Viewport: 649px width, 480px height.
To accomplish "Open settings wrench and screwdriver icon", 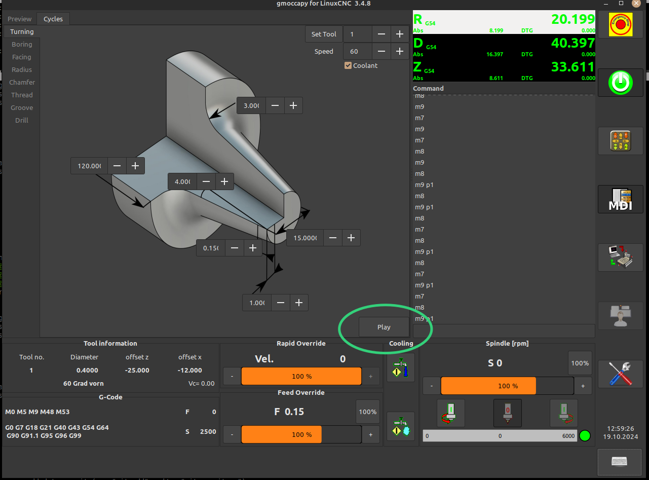I will coord(621,374).
